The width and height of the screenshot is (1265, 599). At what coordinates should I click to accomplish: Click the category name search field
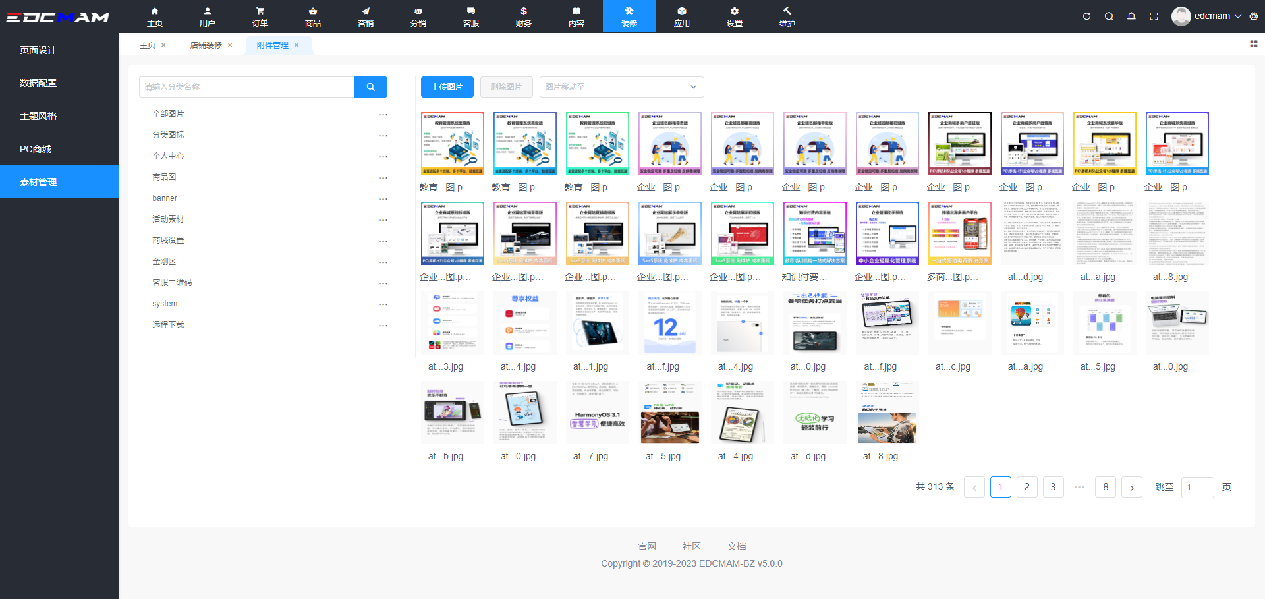(247, 87)
